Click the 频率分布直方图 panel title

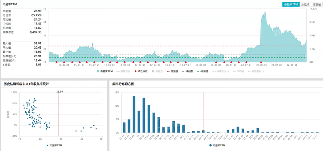pyautogui.click(x=123, y=84)
